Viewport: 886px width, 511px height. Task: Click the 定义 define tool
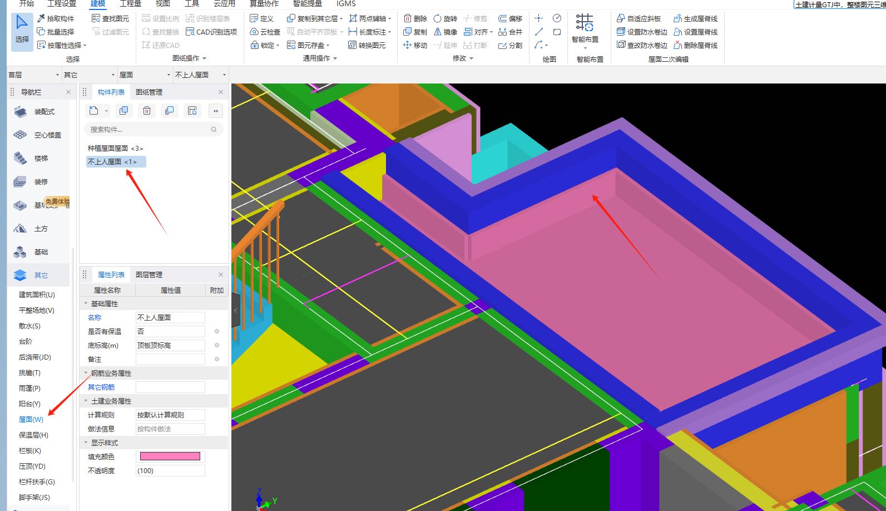(x=262, y=18)
